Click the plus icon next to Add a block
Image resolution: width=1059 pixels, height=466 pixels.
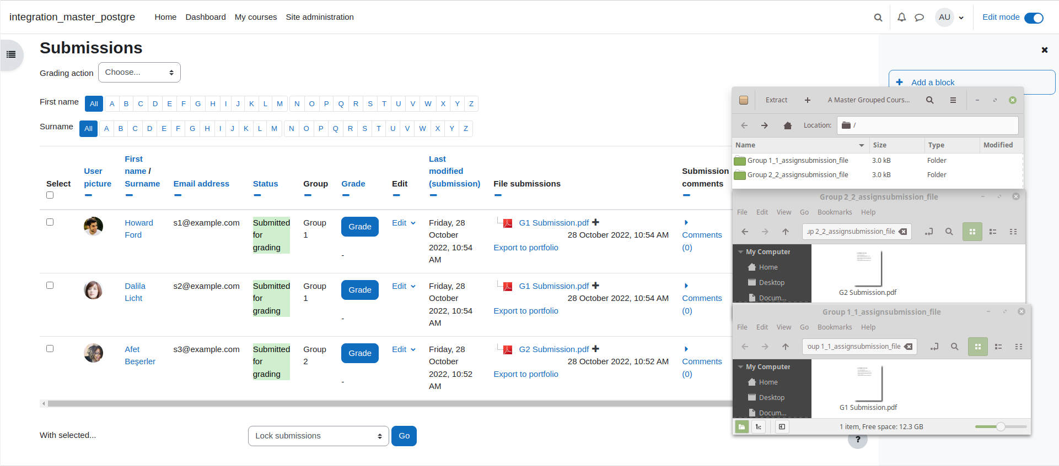900,83
